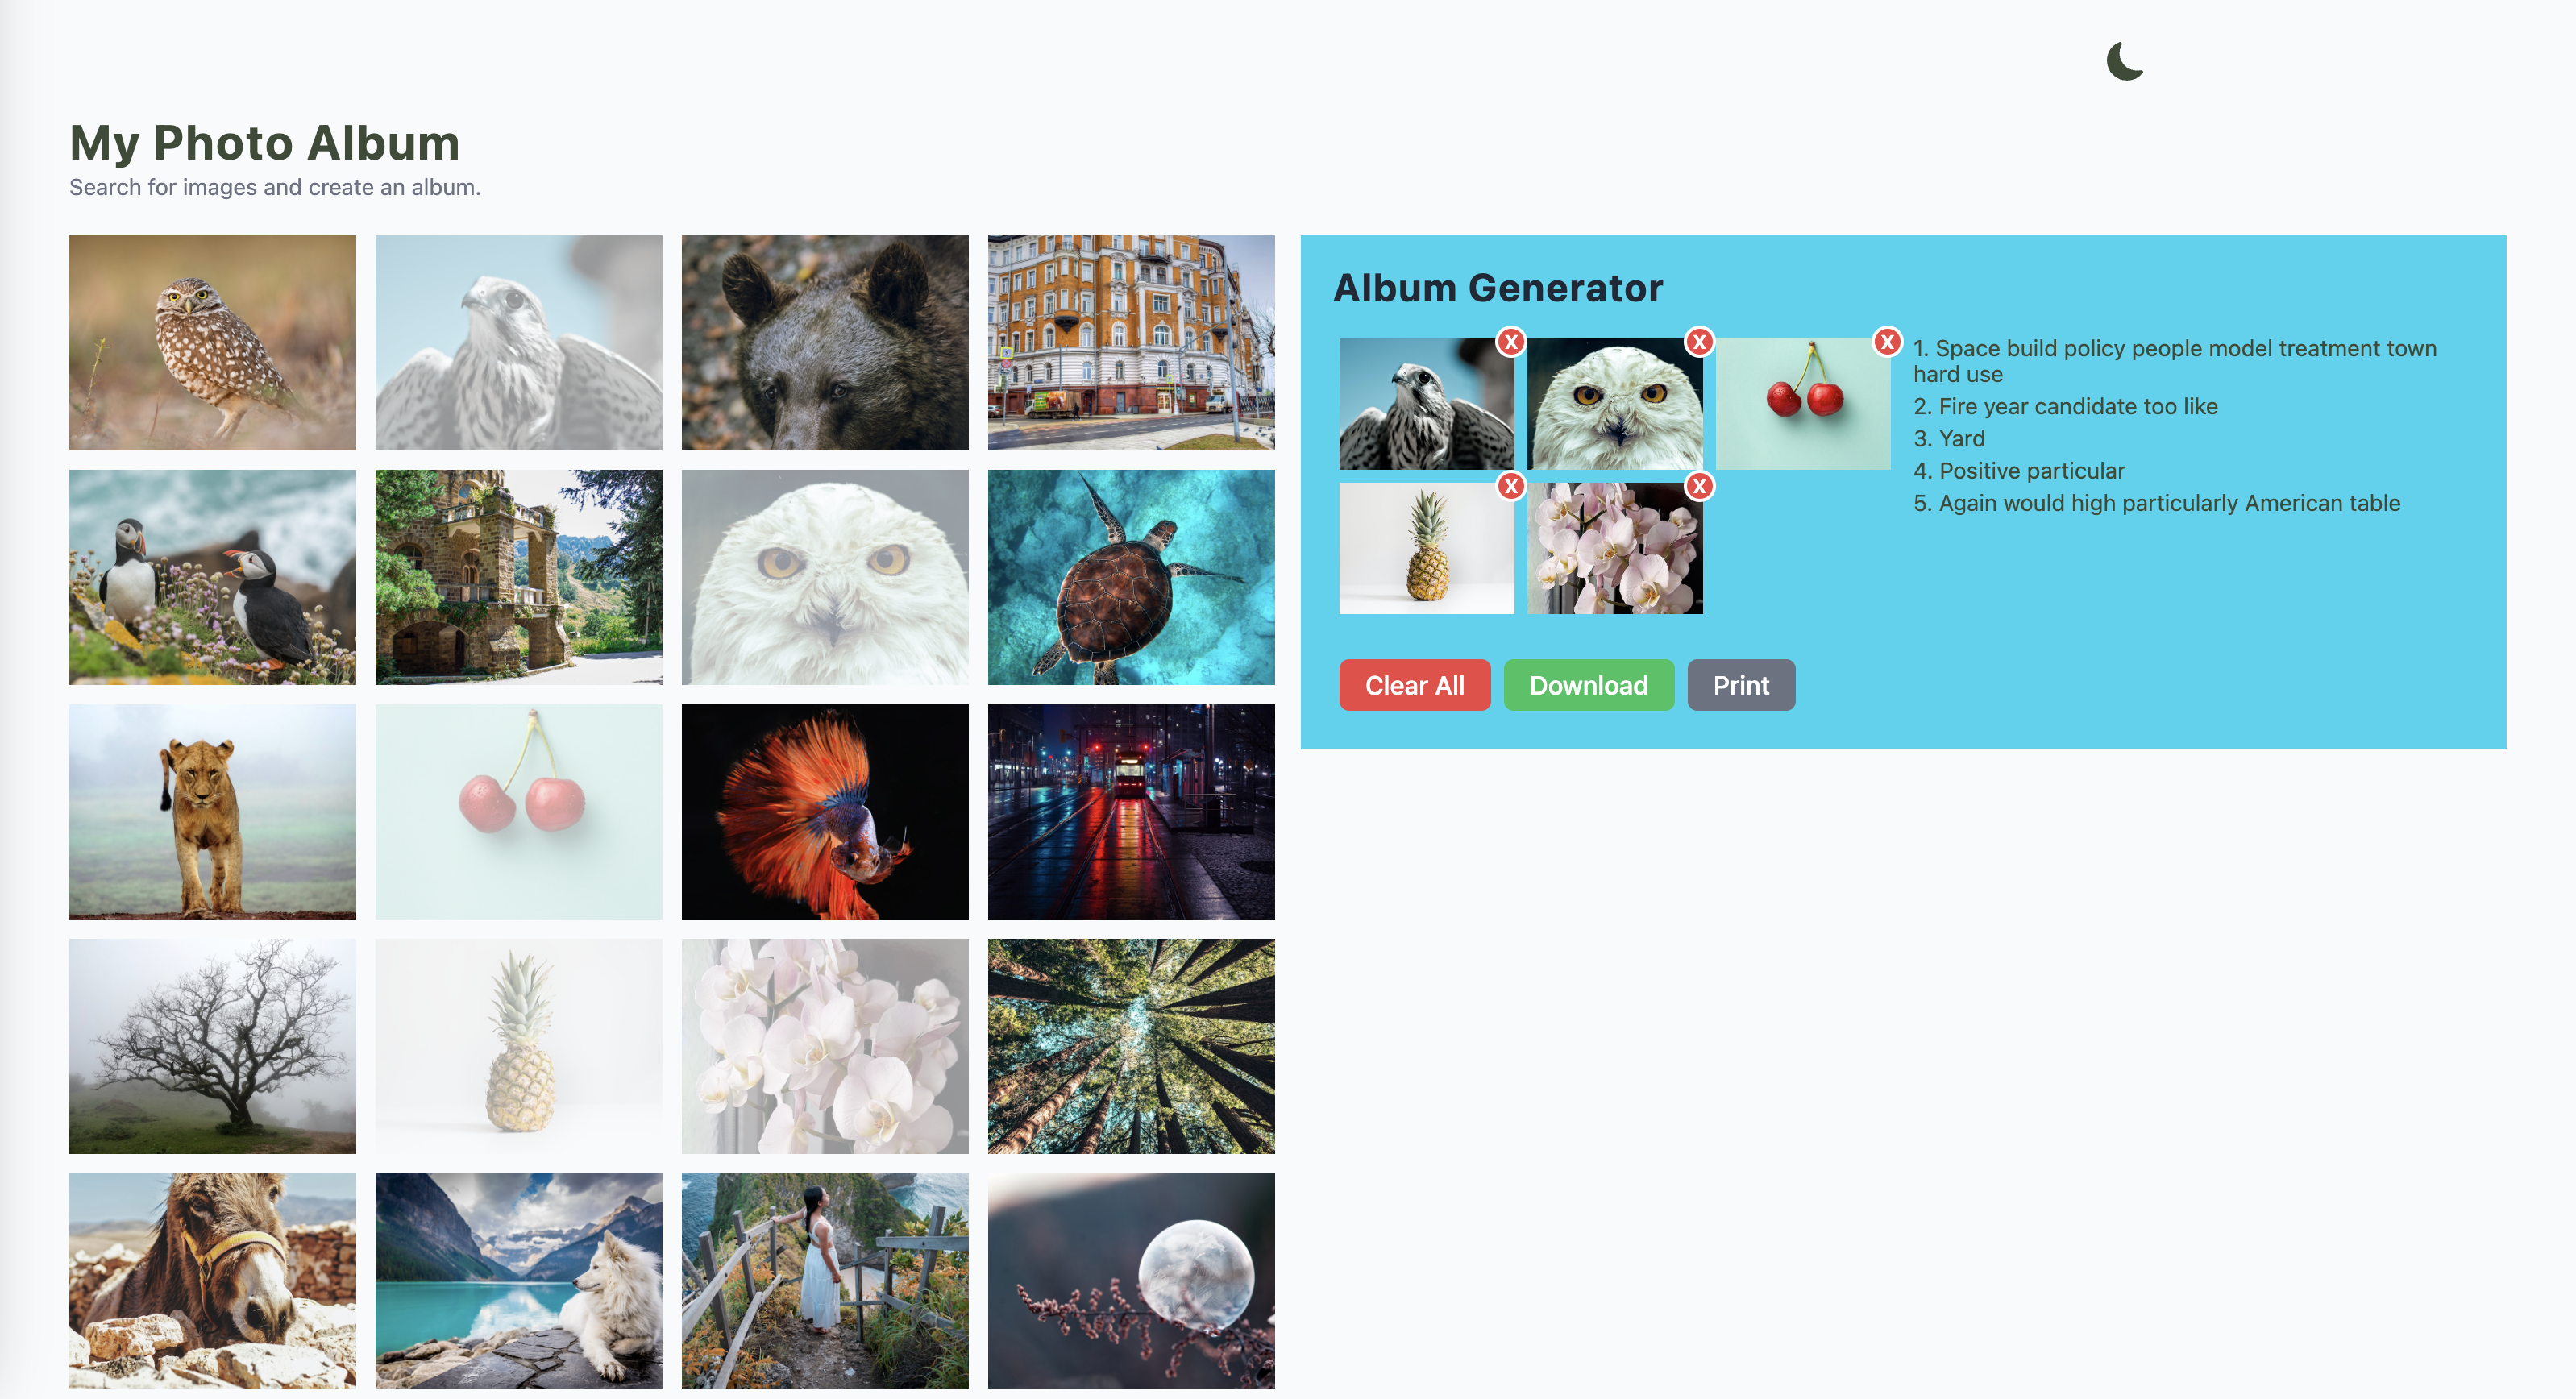Remove the cherries photo from the album
The image size is (2576, 1399).
[1886, 342]
